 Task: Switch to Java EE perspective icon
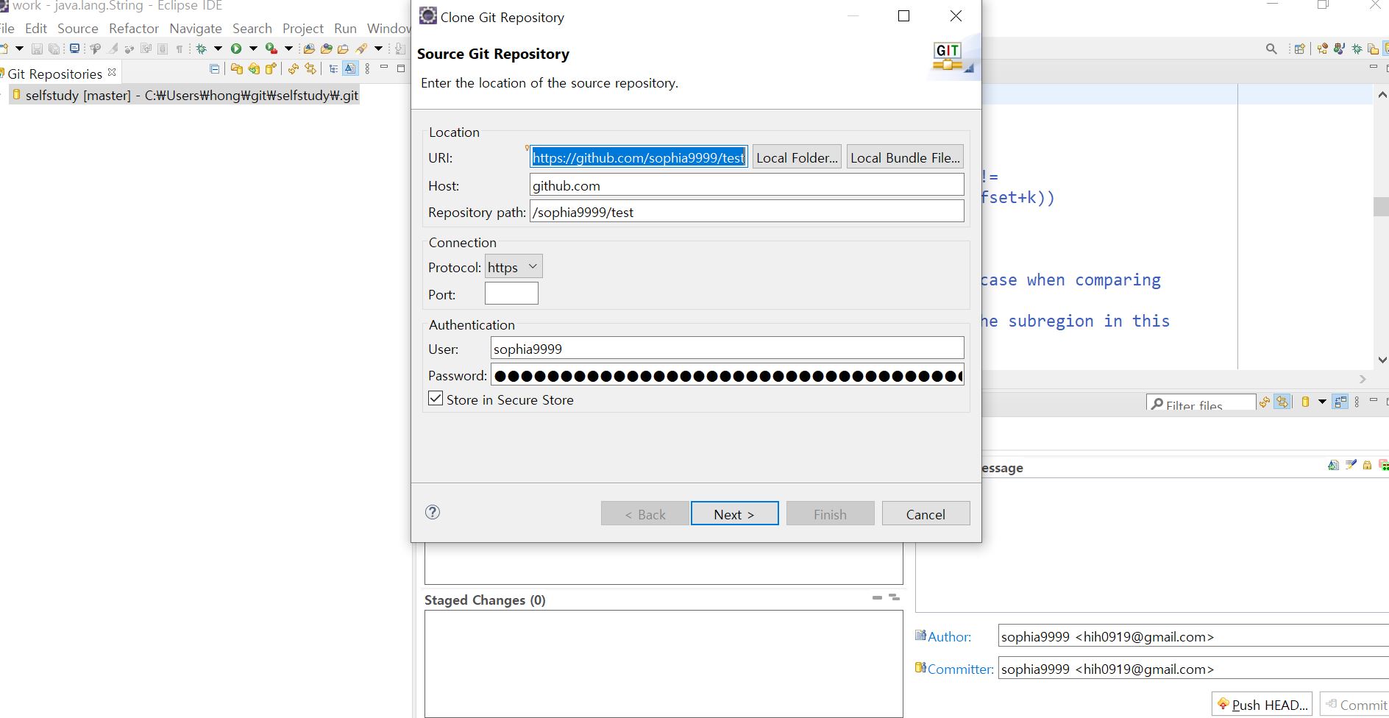point(1323,49)
